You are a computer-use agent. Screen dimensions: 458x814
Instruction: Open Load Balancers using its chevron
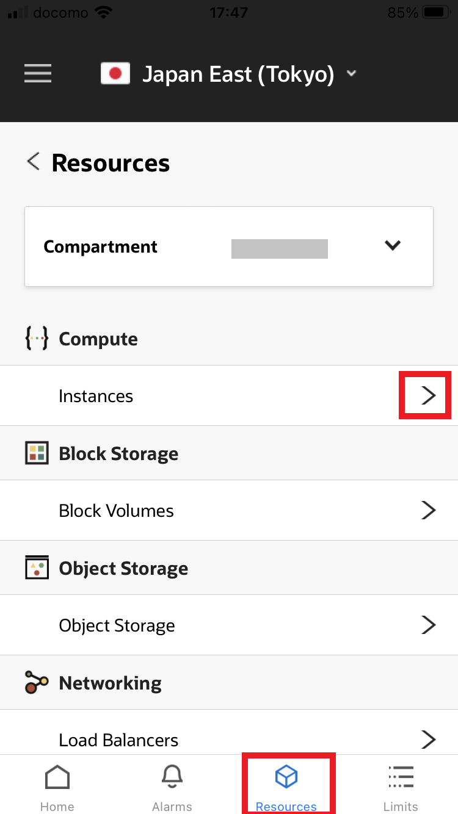point(429,740)
